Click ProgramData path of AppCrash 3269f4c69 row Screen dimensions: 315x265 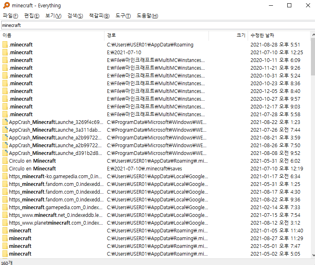pyautogui.click(x=157, y=122)
